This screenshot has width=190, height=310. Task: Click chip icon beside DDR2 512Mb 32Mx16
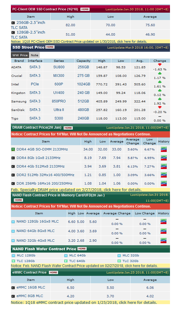(13, 175)
